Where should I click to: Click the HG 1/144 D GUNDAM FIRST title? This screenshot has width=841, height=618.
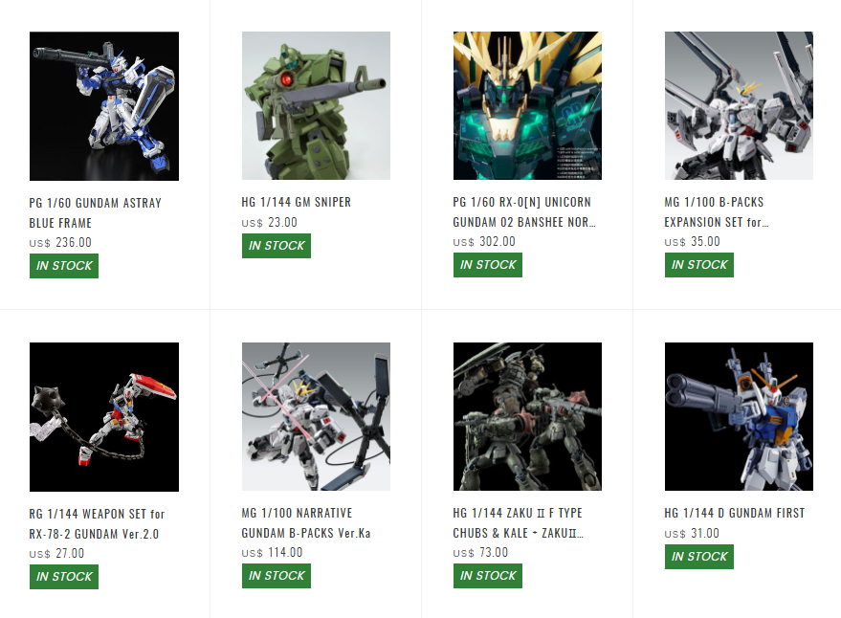click(x=734, y=513)
